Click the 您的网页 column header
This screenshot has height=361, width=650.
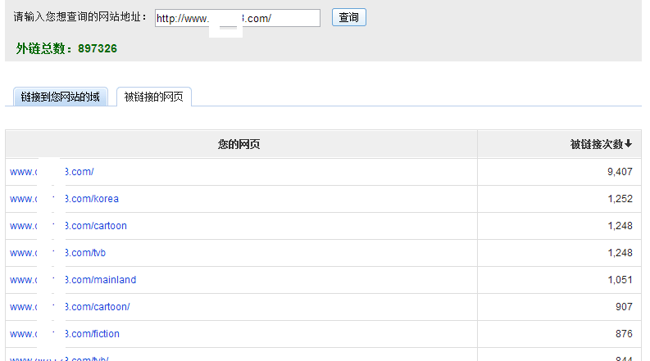click(239, 145)
